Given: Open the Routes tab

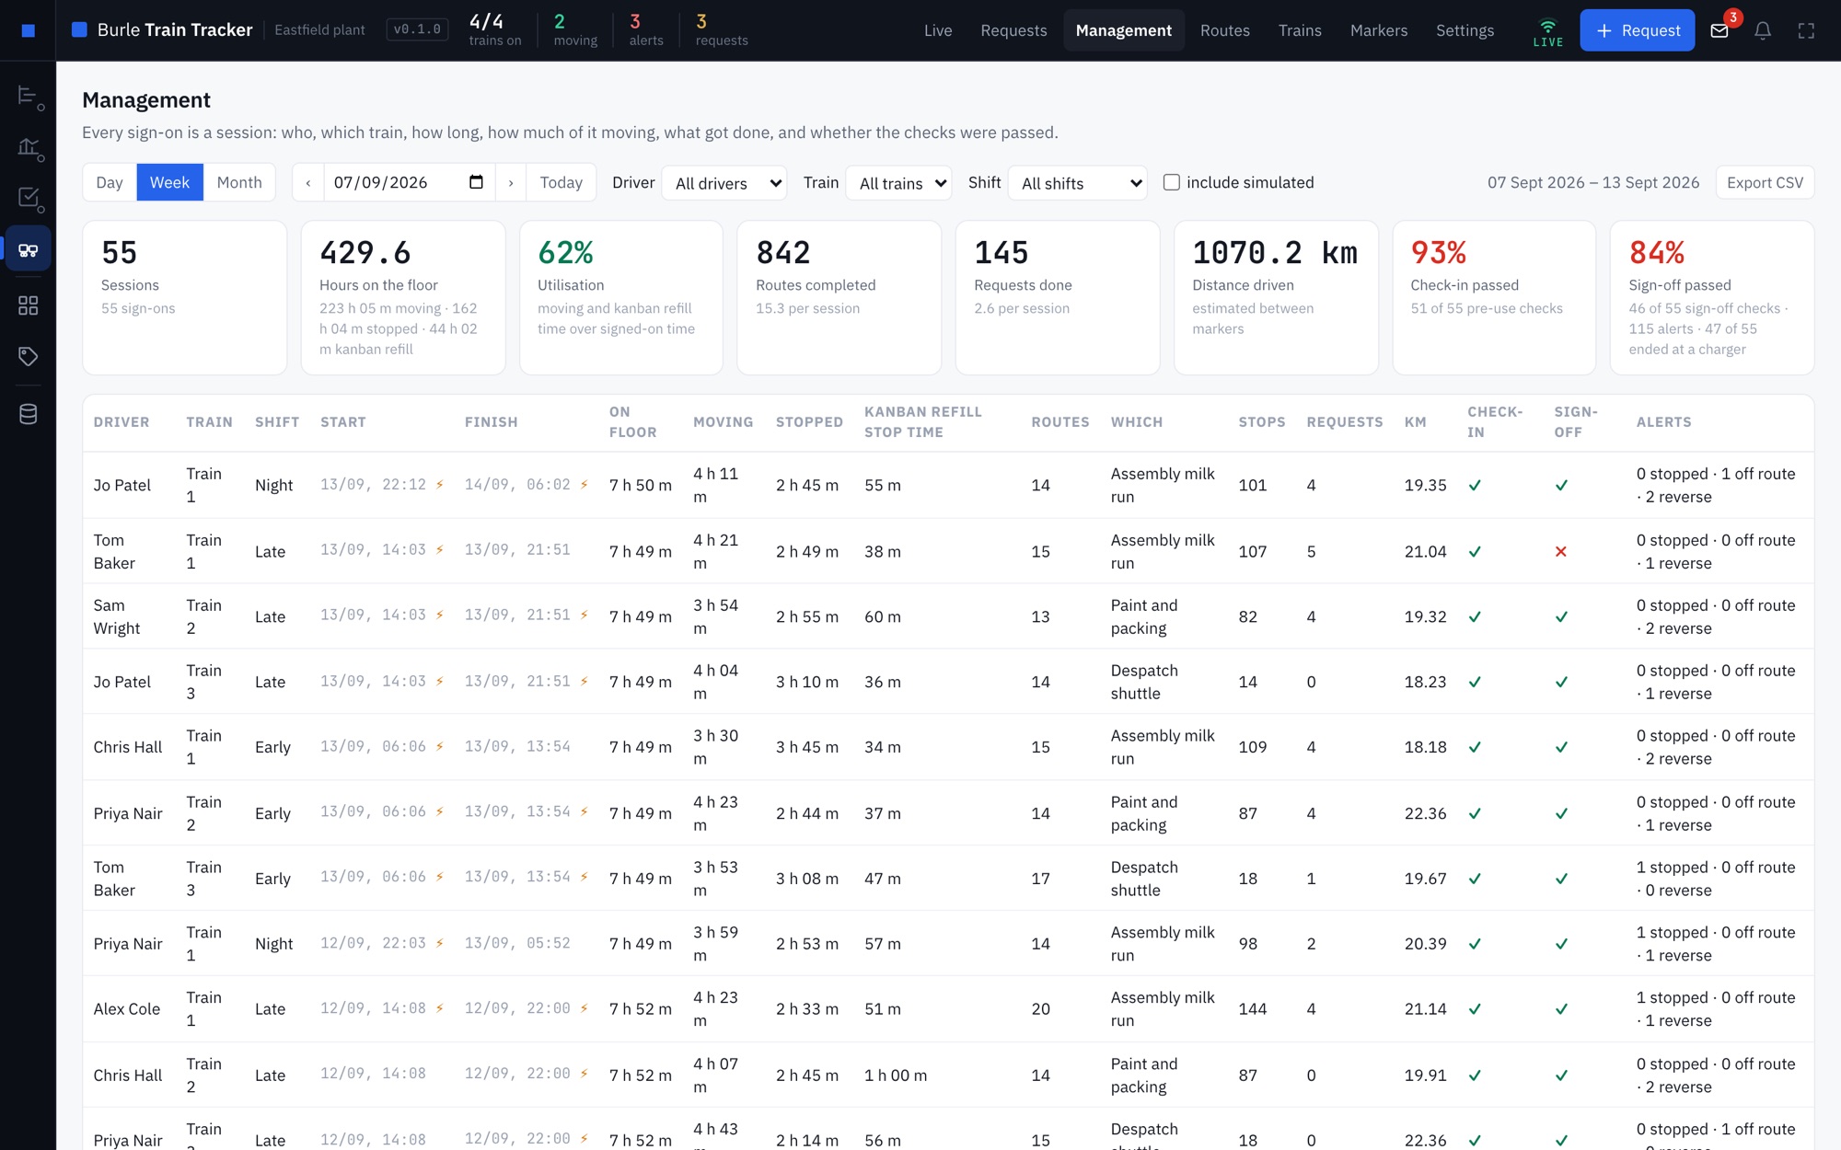Looking at the screenshot, I should [x=1225, y=30].
